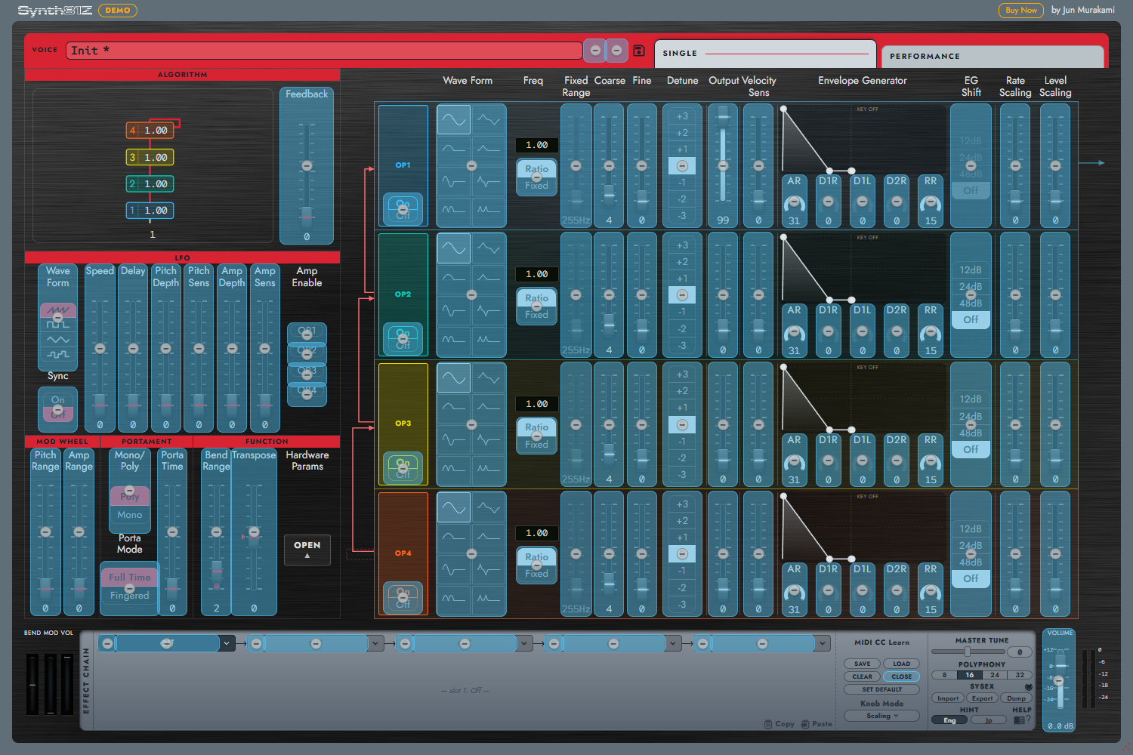Open Hardware Params with OPEN button
The height and width of the screenshot is (755, 1133).
[307, 550]
